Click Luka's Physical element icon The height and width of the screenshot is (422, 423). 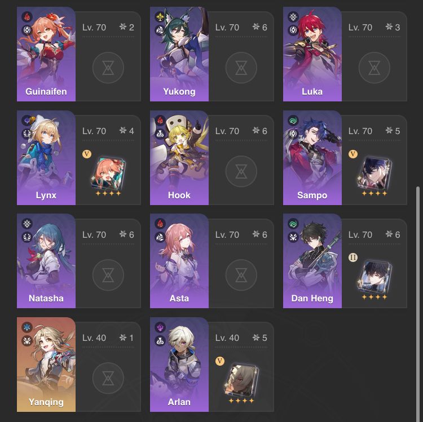point(293,17)
